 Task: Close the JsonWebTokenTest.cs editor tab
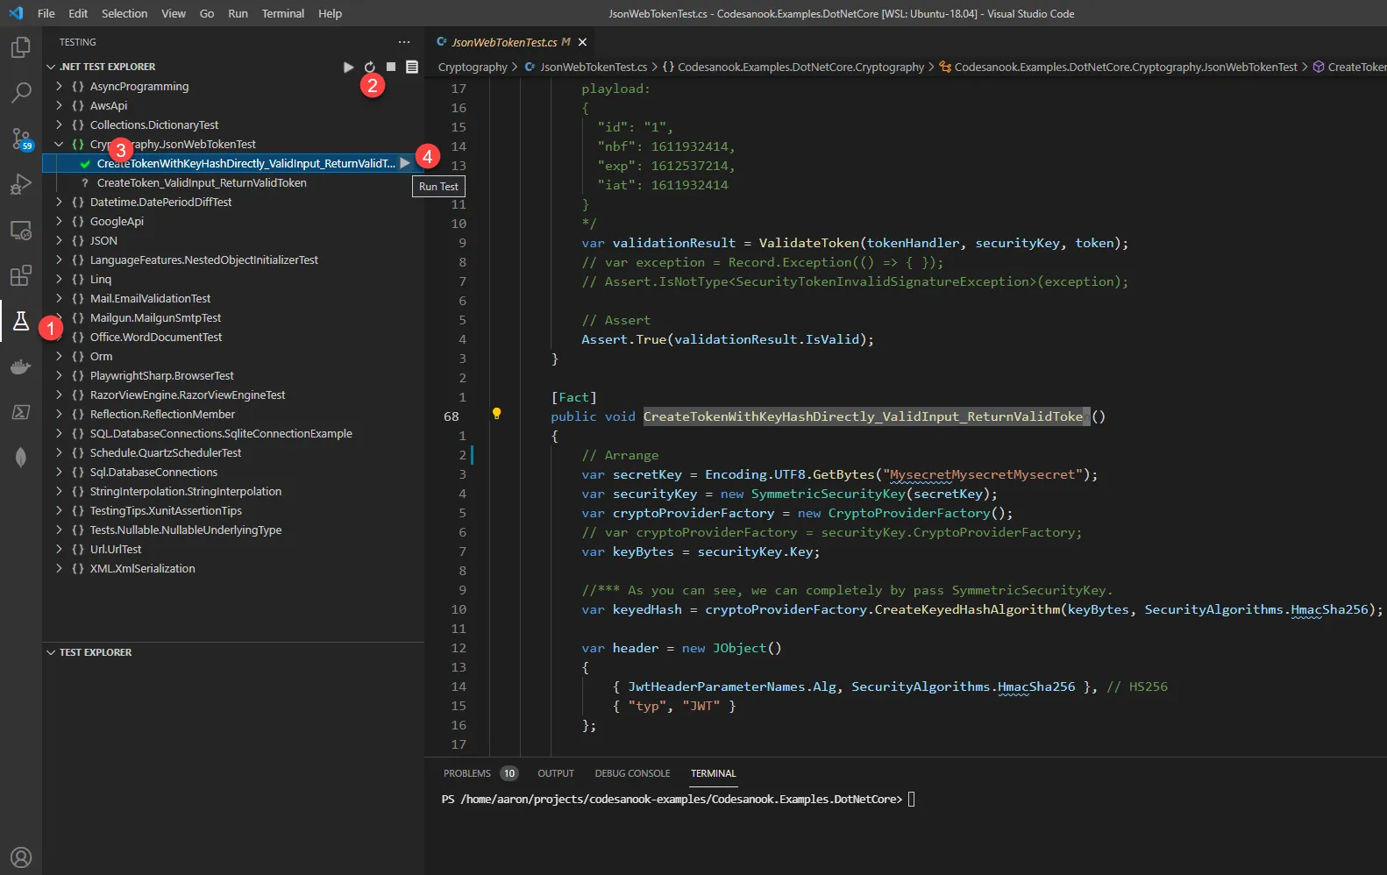click(x=582, y=42)
